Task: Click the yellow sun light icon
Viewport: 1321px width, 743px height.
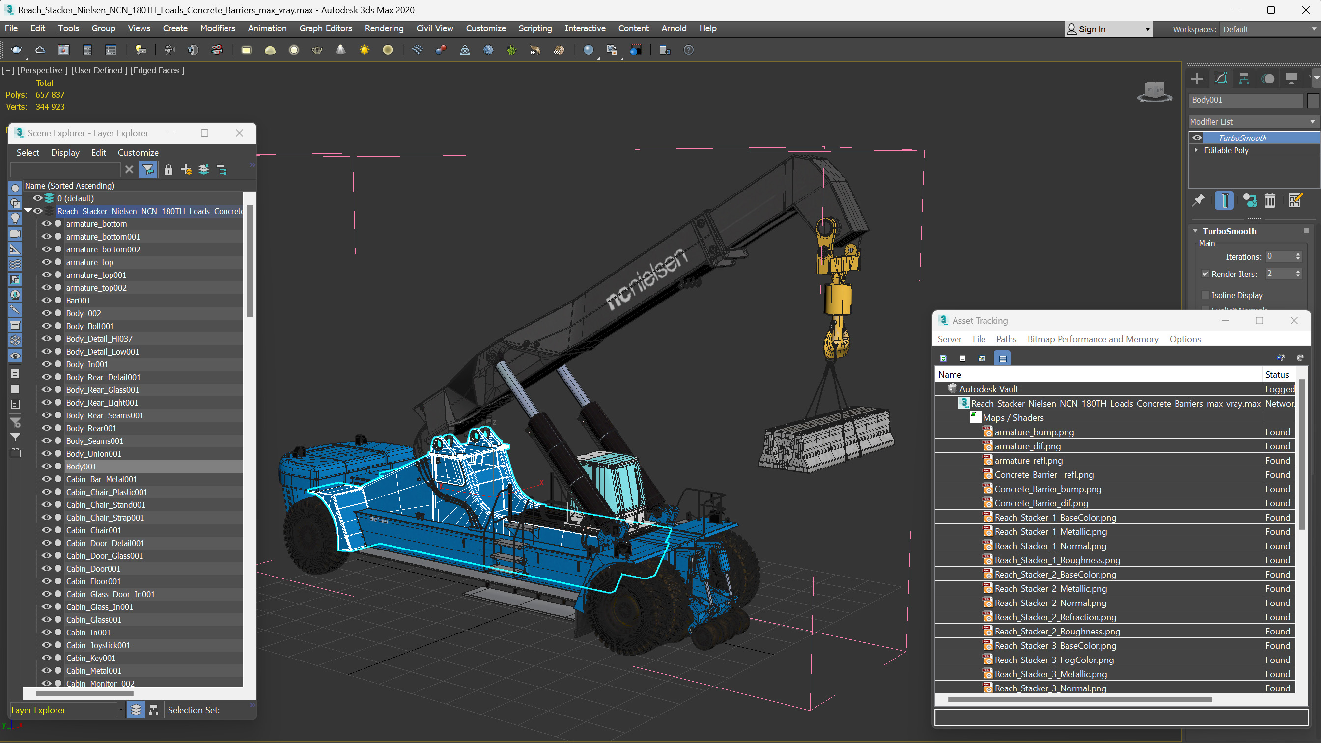Action: (364, 50)
